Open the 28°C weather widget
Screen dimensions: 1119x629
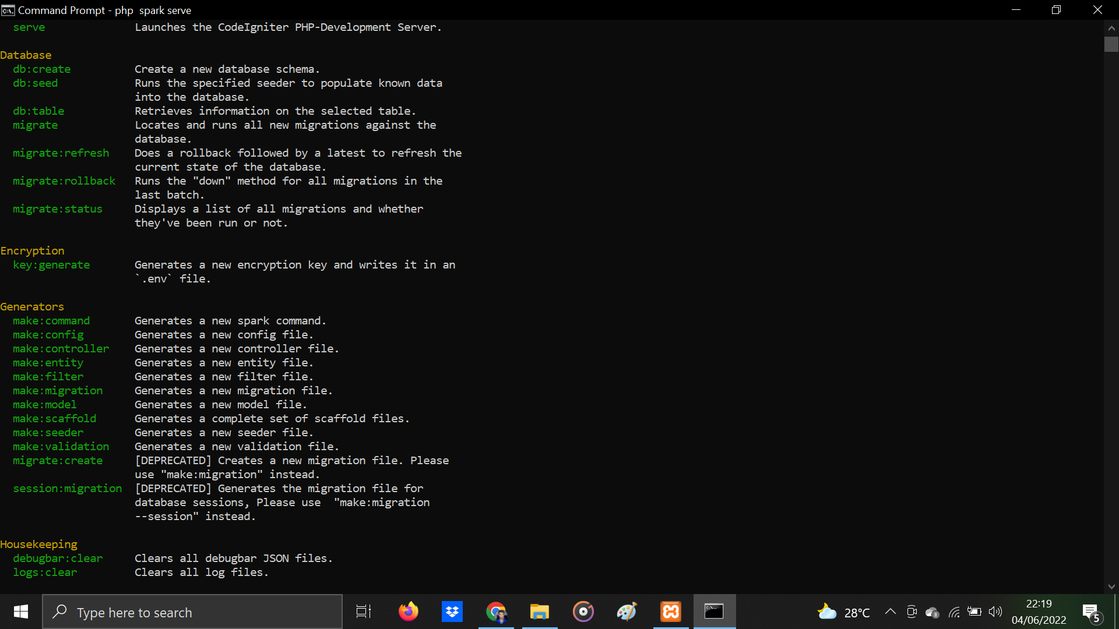tap(845, 612)
